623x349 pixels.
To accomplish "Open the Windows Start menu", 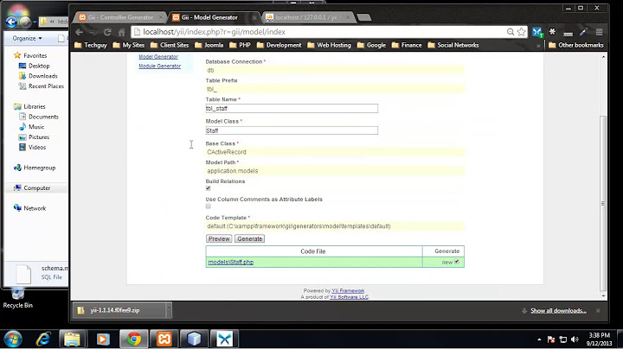I will pos(13,339).
